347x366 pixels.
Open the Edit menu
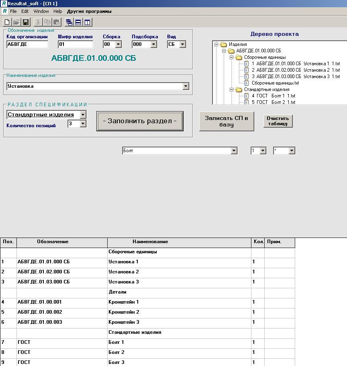25,11
